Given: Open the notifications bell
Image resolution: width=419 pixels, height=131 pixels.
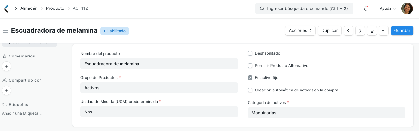Looking at the screenshot, I should [366, 8].
